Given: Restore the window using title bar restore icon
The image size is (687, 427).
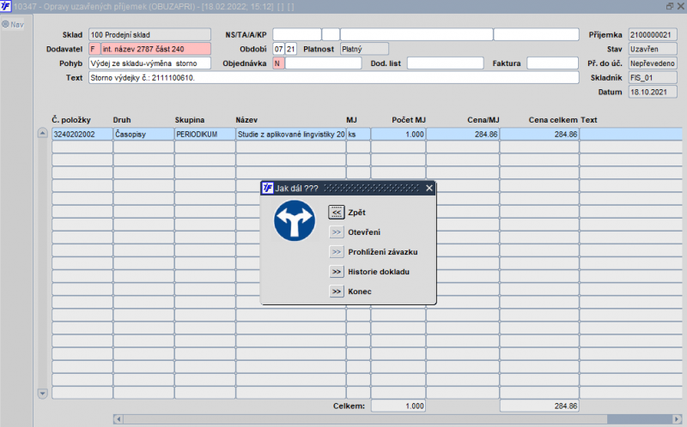Looking at the screenshot, I should pos(670,6).
